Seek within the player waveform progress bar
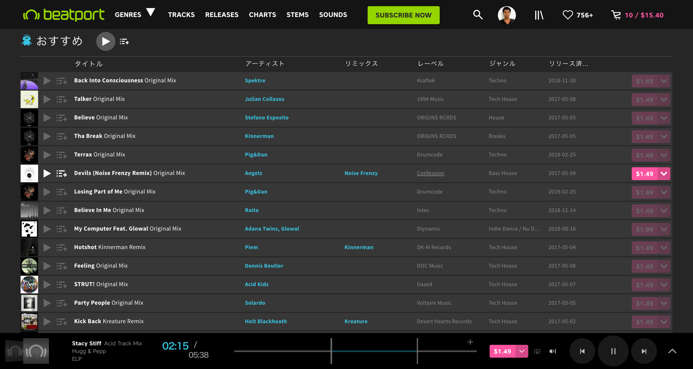The image size is (693, 369). coord(355,351)
